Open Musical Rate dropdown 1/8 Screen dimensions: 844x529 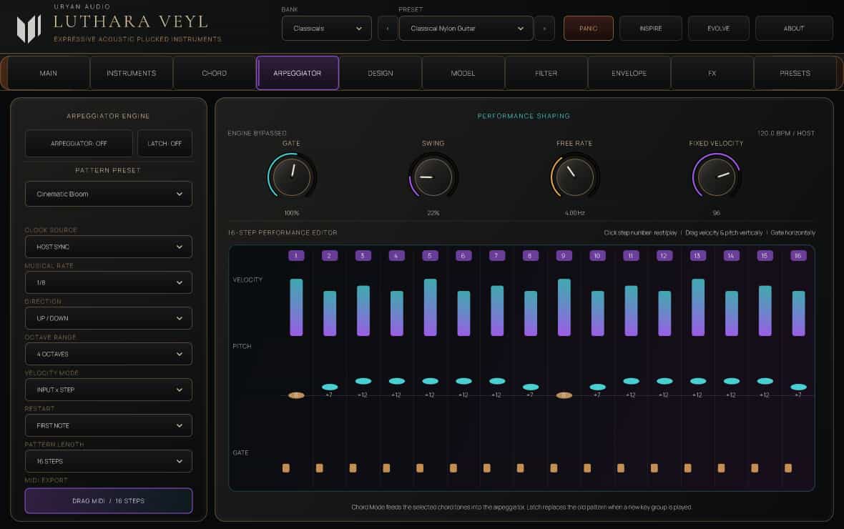coord(108,282)
